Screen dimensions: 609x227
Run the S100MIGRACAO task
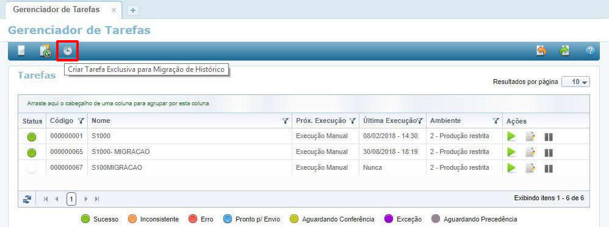(511, 168)
